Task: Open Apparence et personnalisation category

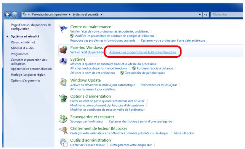Action: (x=31, y=69)
